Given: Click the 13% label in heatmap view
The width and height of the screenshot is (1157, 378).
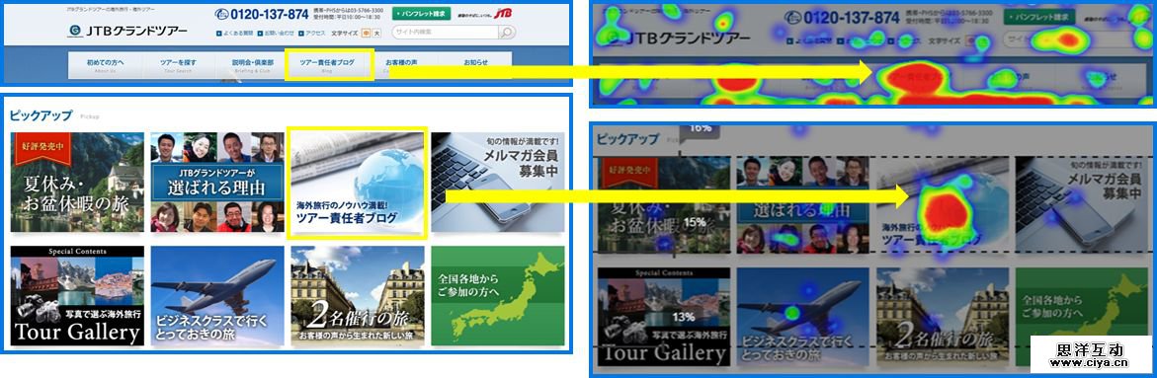Looking at the screenshot, I should pos(684,317).
